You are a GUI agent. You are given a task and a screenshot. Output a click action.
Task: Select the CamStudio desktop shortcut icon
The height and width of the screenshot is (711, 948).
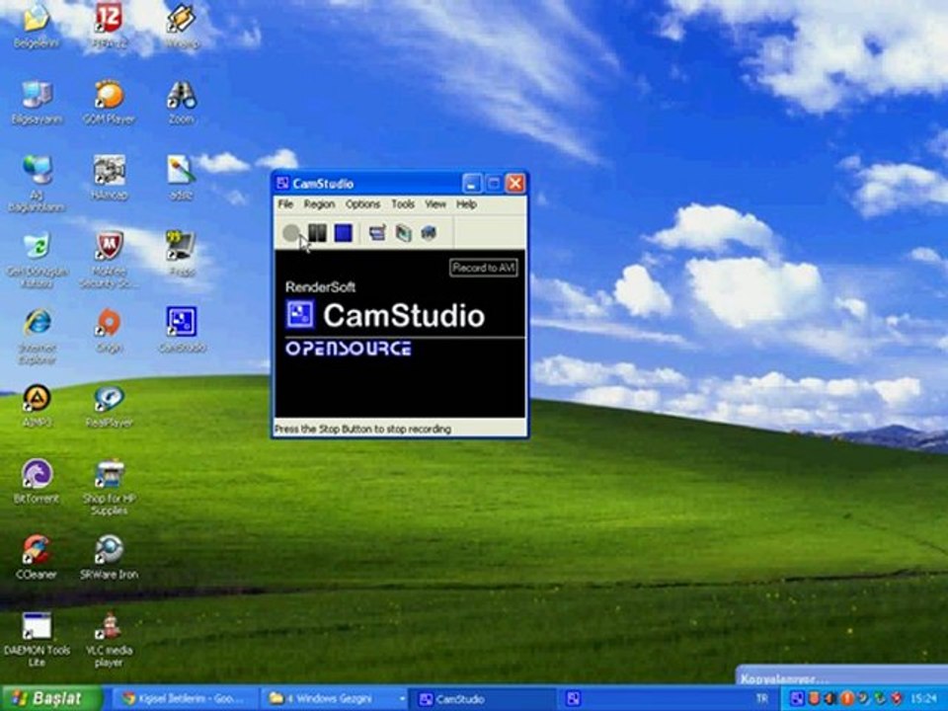coord(182,330)
